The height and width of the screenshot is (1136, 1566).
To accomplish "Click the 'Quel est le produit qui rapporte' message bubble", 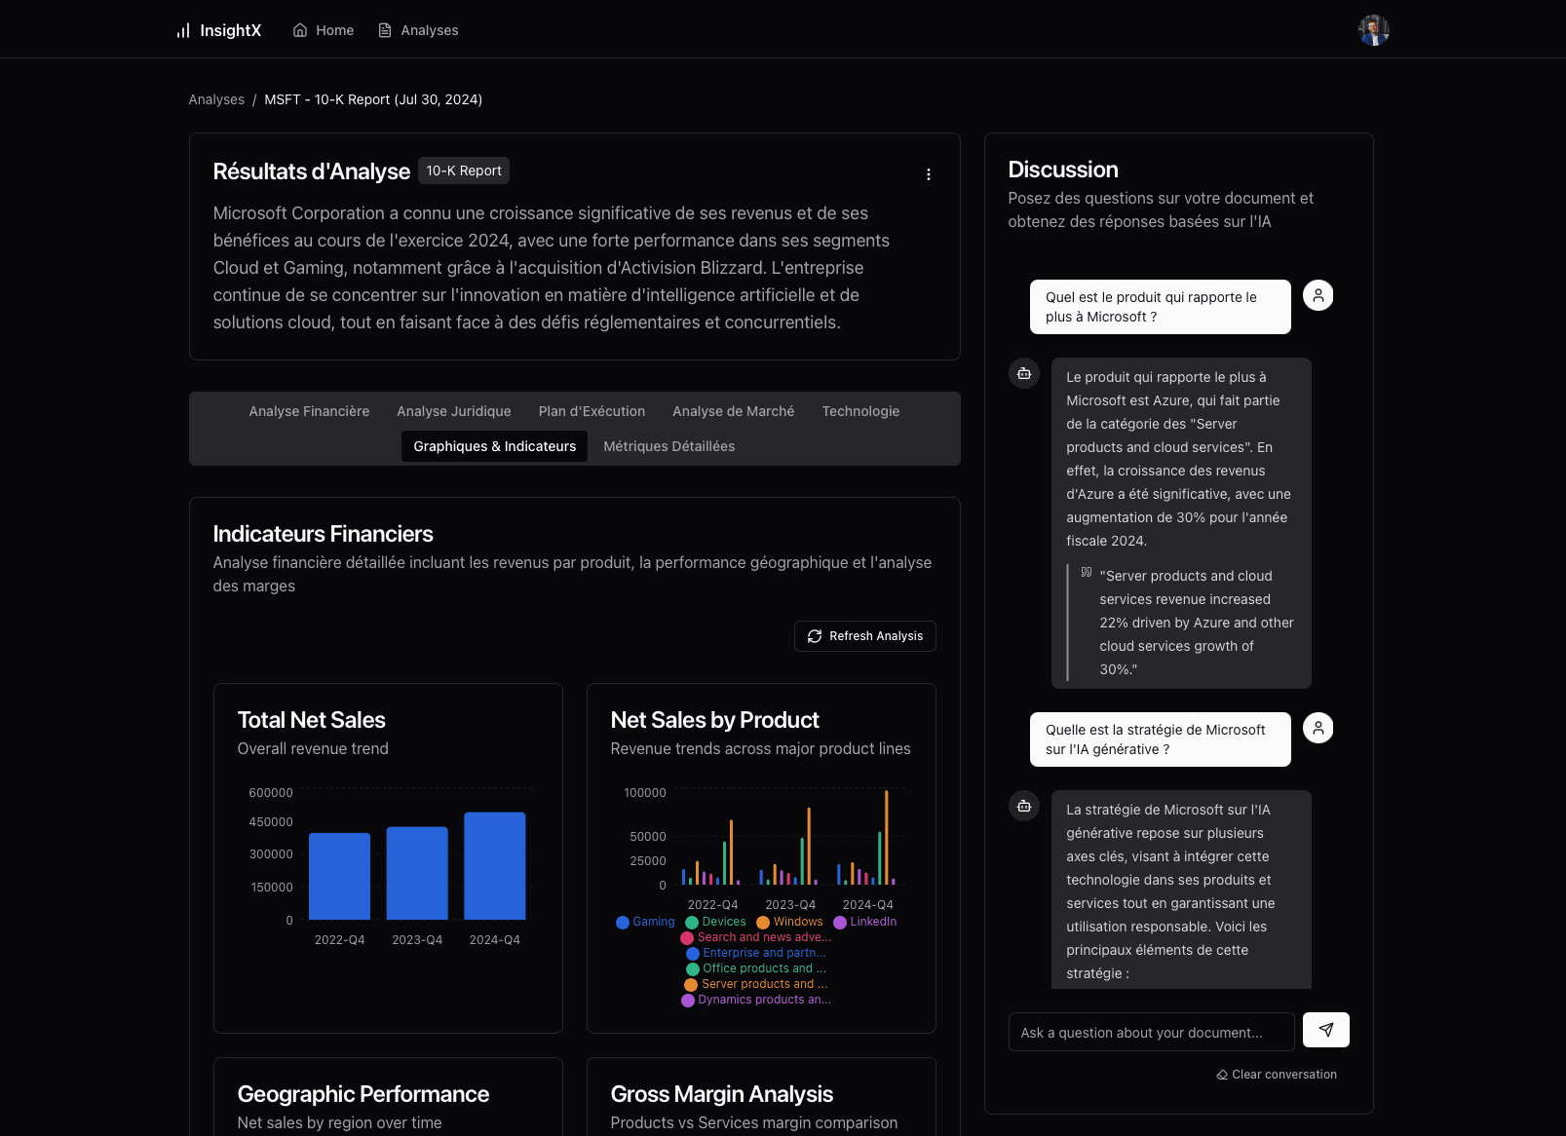I will [x=1161, y=307].
